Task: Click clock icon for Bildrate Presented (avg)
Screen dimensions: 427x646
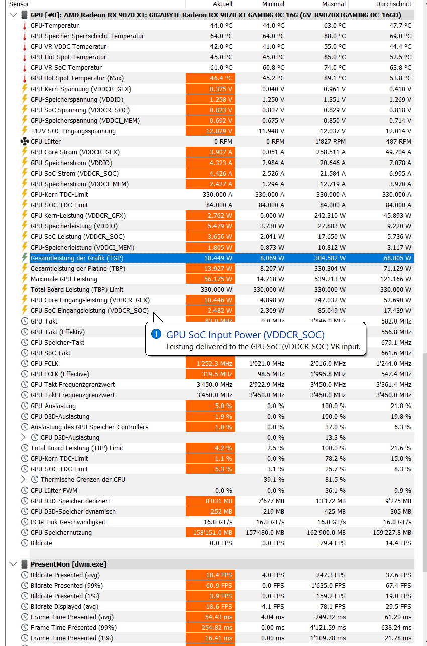Action: pos(24,575)
